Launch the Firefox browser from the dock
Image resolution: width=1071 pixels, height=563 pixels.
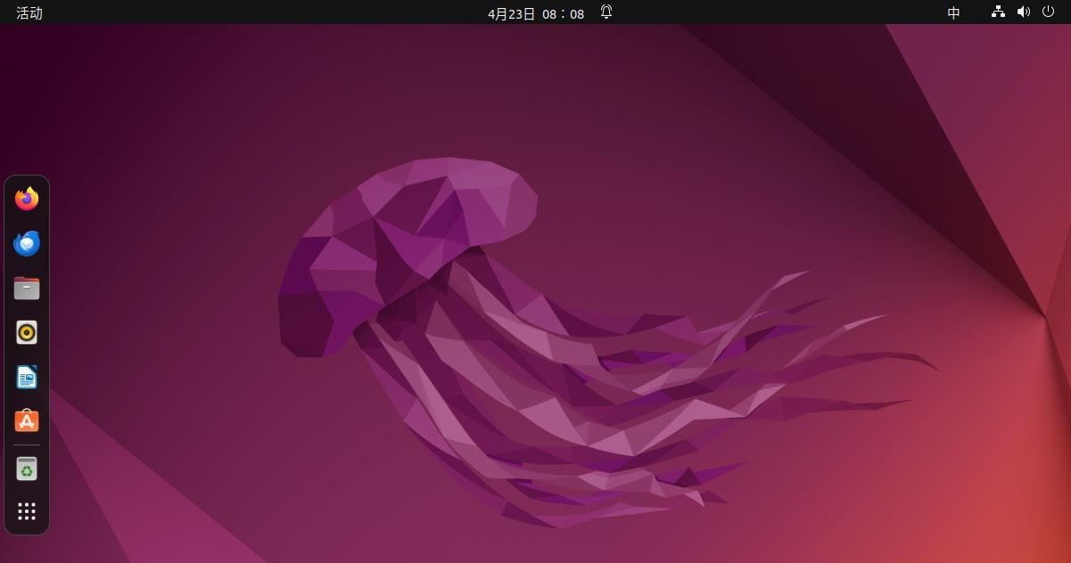27,199
